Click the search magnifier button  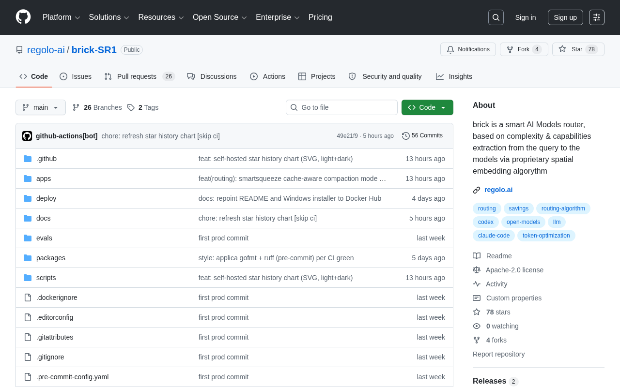496,17
